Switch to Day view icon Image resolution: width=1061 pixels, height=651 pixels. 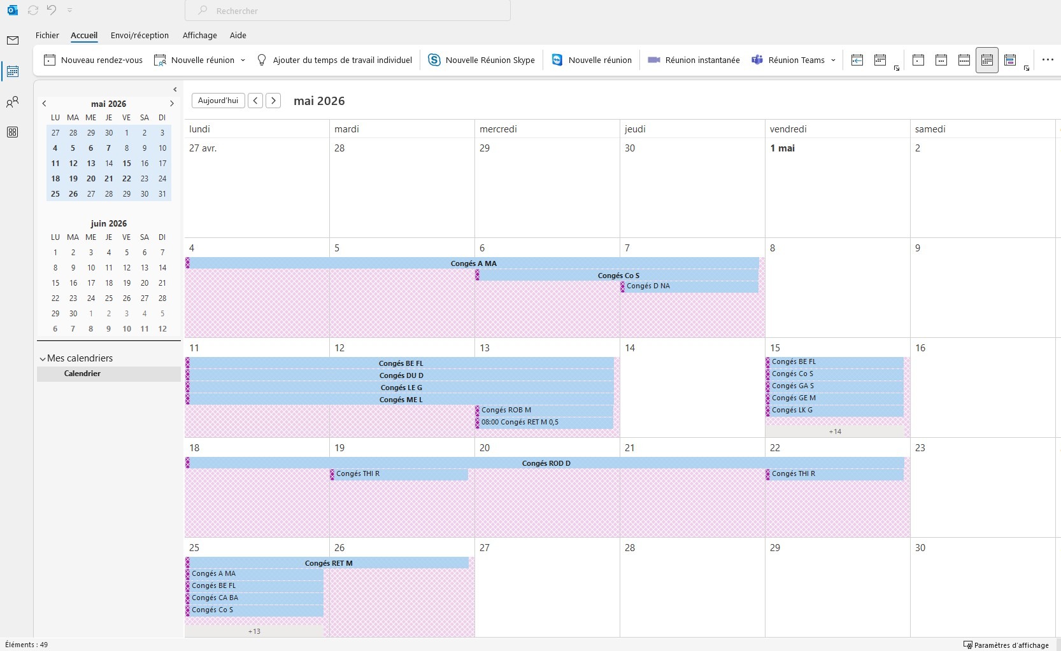(x=918, y=60)
